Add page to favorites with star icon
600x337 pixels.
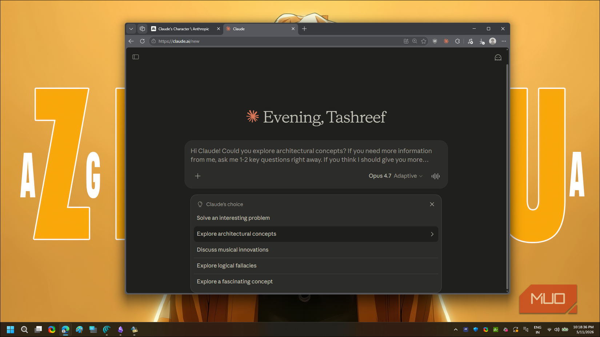[424, 41]
